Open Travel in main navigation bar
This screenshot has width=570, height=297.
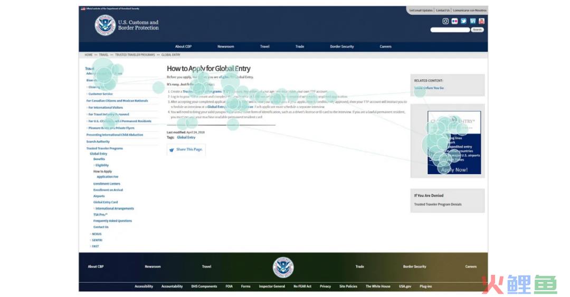[264, 46]
